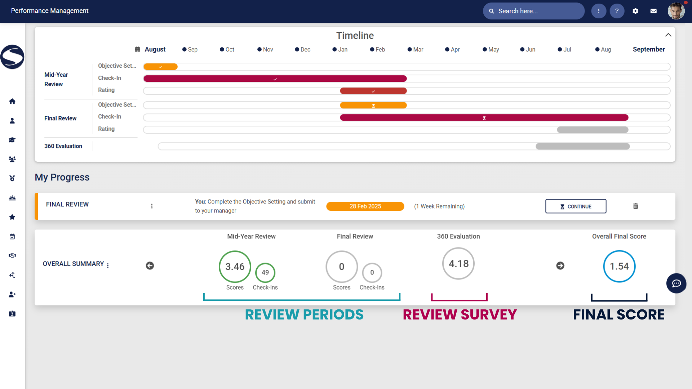Open the chat bubble support button
The width and height of the screenshot is (692, 389).
coord(676,283)
